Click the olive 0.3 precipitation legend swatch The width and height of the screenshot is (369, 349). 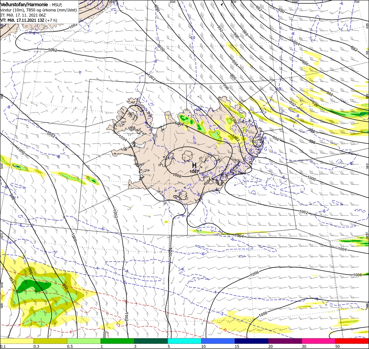(x=50, y=341)
